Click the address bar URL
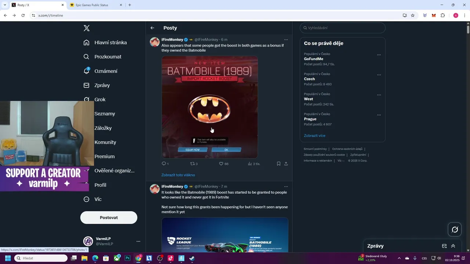 51,15
